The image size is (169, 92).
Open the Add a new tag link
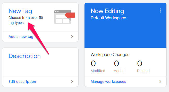click(x=21, y=37)
